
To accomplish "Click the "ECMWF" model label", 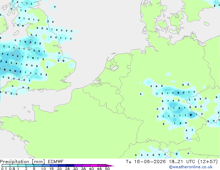I will [56, 162].
